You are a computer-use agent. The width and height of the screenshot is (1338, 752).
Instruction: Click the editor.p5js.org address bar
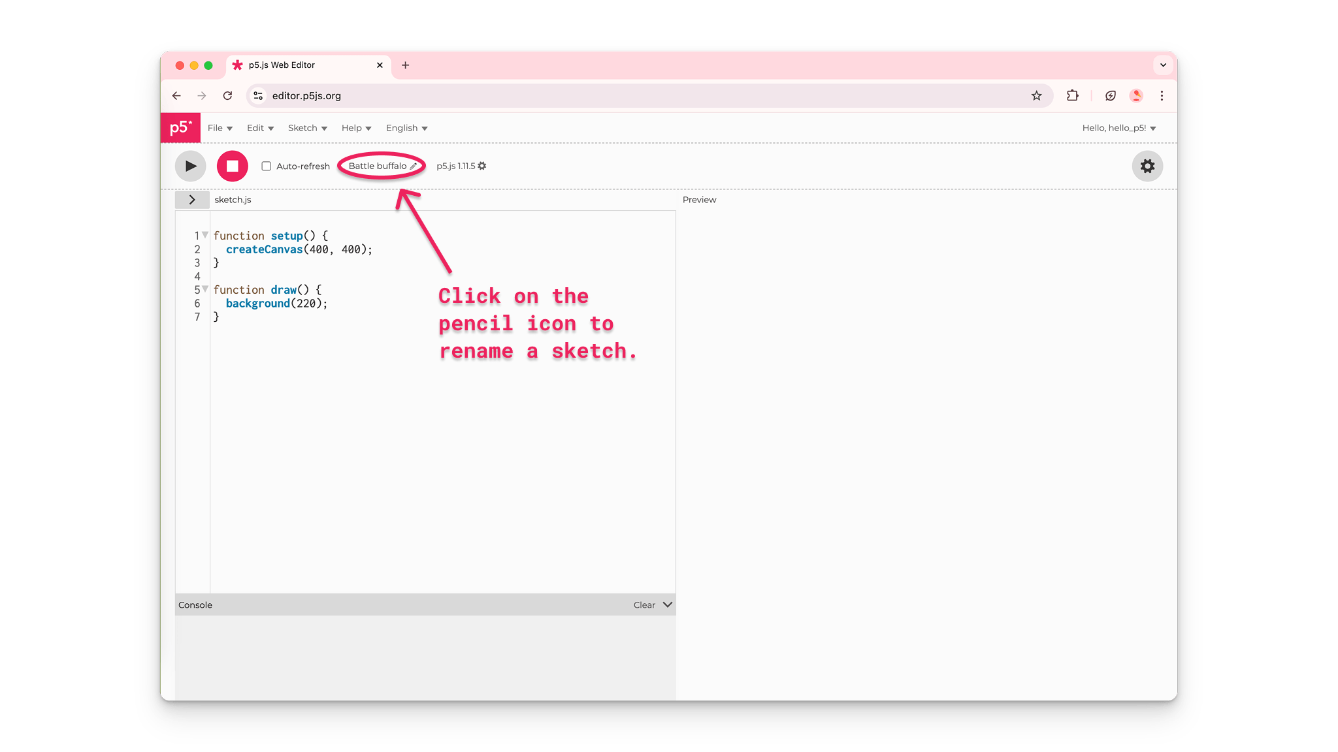(307, 95)
